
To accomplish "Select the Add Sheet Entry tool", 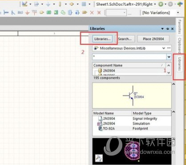I will [56, 12].
